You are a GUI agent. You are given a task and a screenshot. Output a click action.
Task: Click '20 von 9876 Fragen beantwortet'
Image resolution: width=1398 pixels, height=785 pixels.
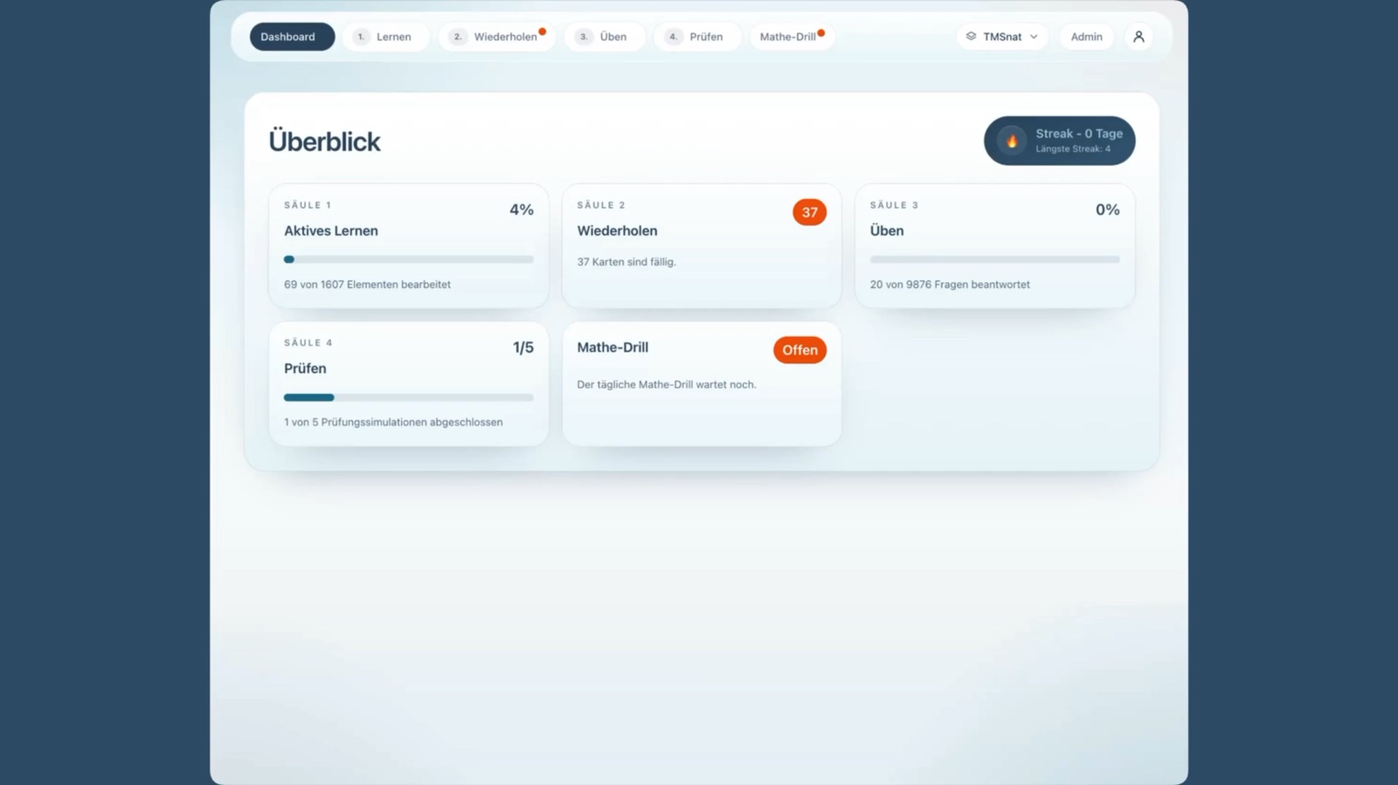tap(950, 285)
